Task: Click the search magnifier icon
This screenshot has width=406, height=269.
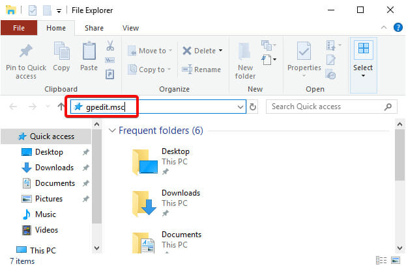Action: [x=388, y=107]
